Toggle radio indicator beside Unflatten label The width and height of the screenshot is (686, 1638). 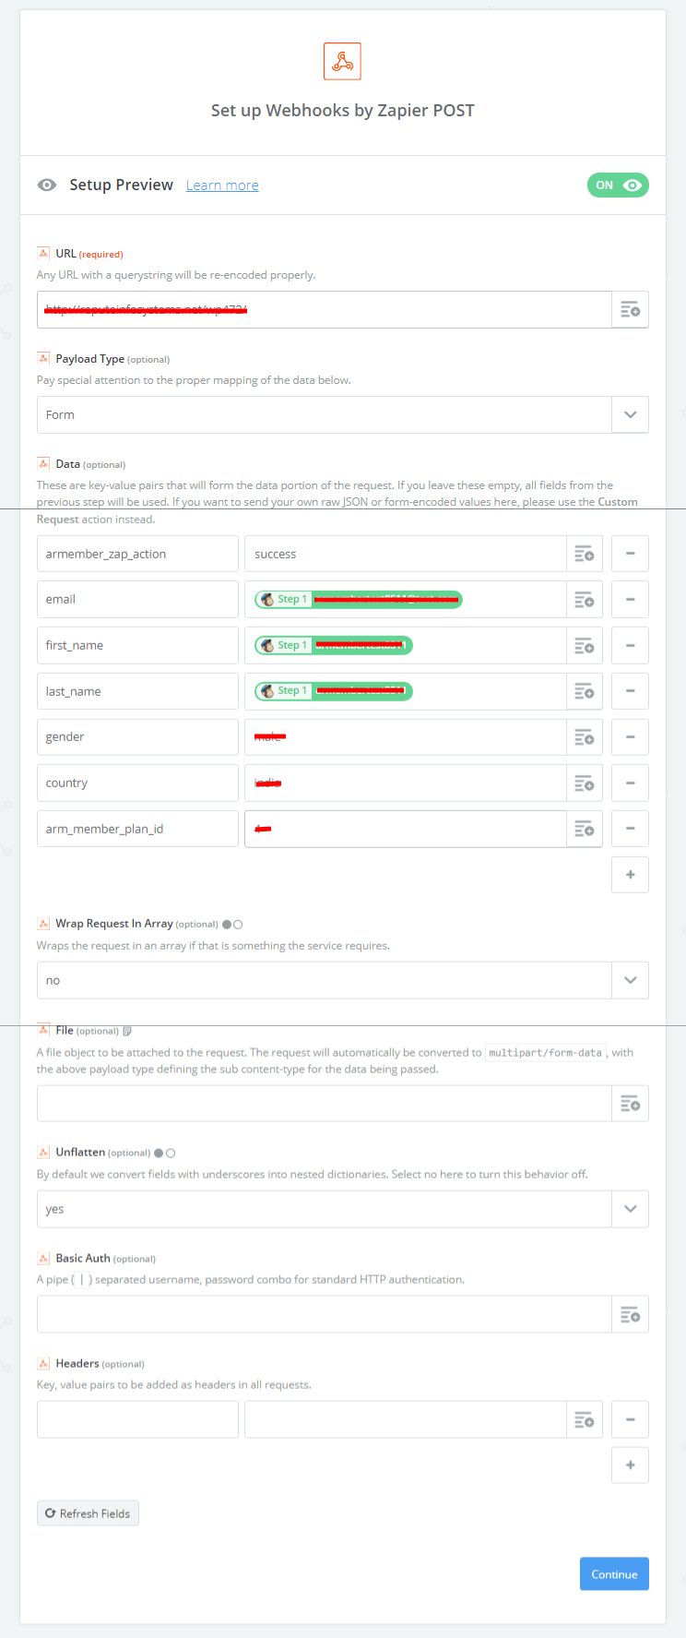click(164, 1153)
